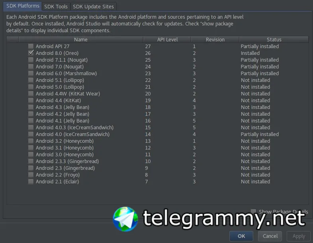
Task: Check the Android 5.1 (Lollipop) checkbox
Action: (x=31, y=80)
